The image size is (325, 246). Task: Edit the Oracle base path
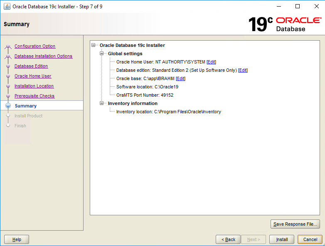tap(180, 78)
